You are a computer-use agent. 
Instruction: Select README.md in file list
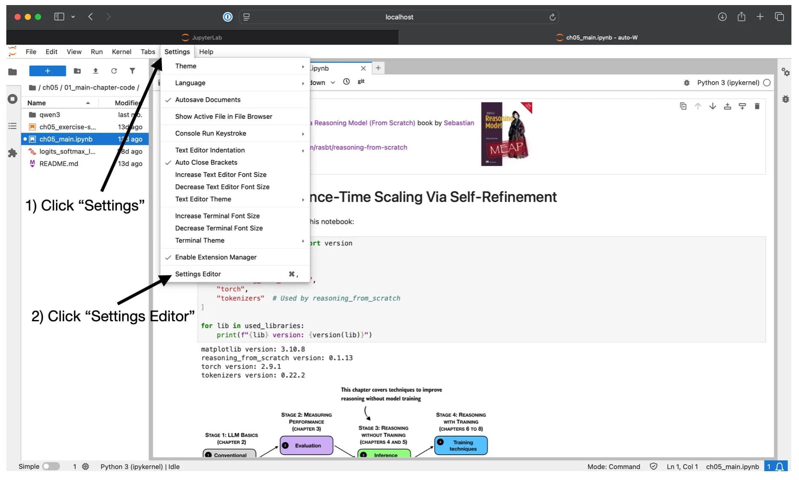[x=84, y=163]
